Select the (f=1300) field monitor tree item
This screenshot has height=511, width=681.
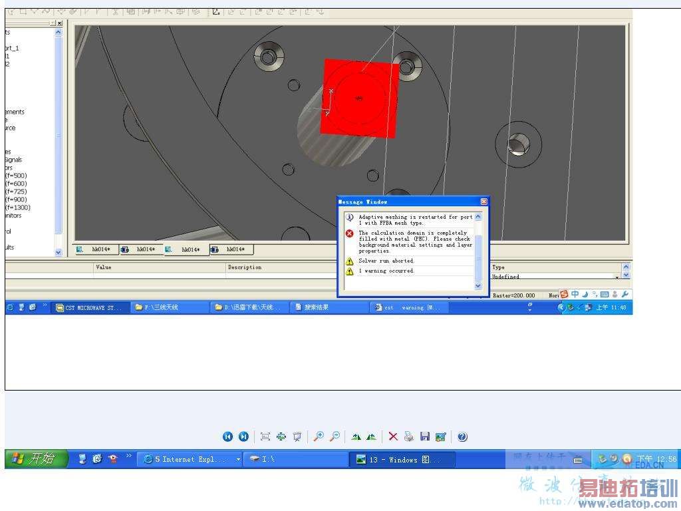[x=18, y=208]
